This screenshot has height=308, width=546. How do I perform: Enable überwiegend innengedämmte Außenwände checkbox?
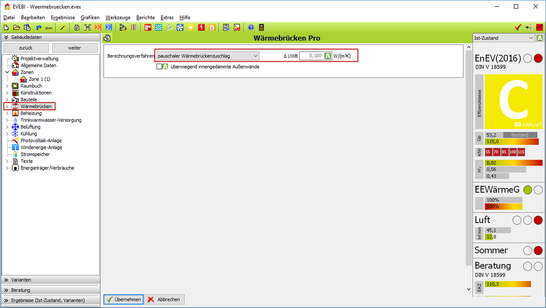pyautogui.click(x=159, y=66)
